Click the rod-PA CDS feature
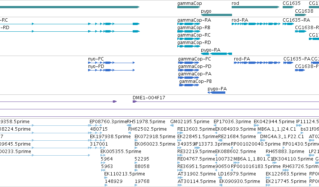319x187 pixels. (x=257, y=63)
